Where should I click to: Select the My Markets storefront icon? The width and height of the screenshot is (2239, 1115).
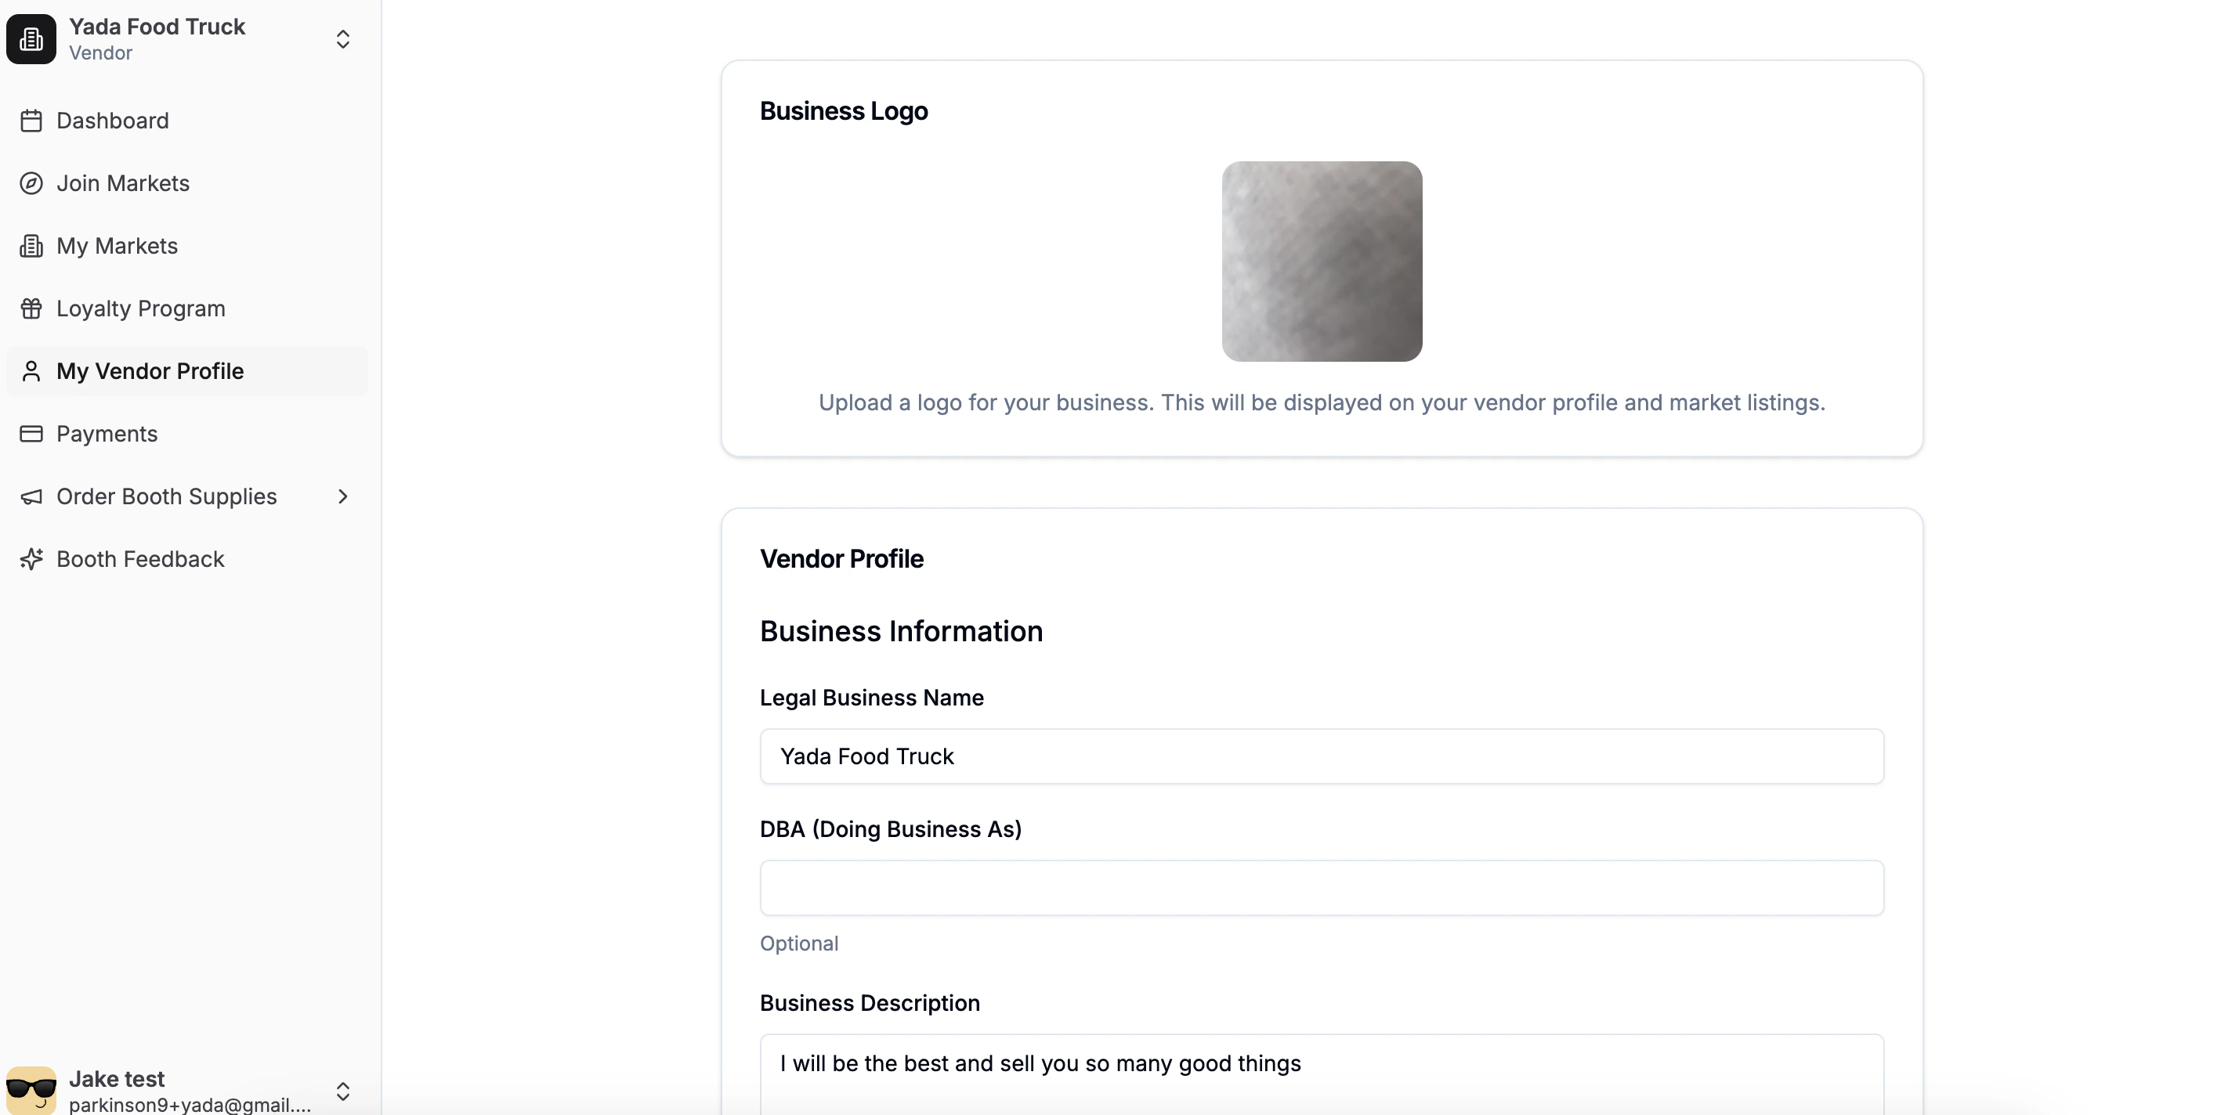[x=32, y=246]
